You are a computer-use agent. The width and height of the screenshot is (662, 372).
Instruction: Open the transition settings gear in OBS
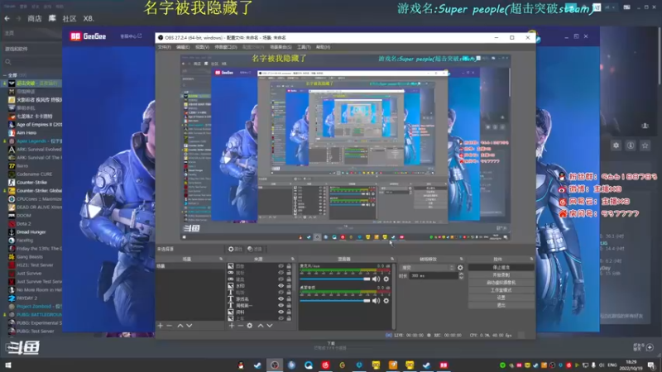point(460,268)
